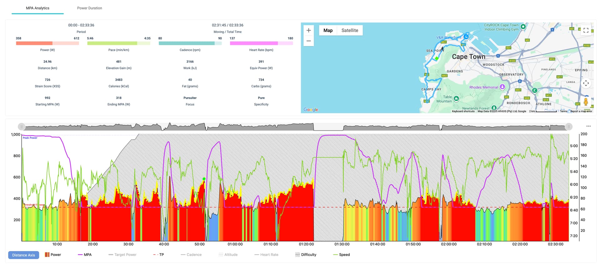Toggle fullscreen map view

click(x=586, y=30)
